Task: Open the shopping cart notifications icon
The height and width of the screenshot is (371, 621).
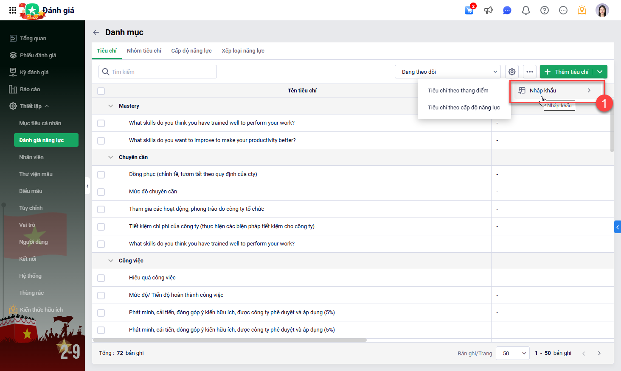Action: [x=469, y=10]
